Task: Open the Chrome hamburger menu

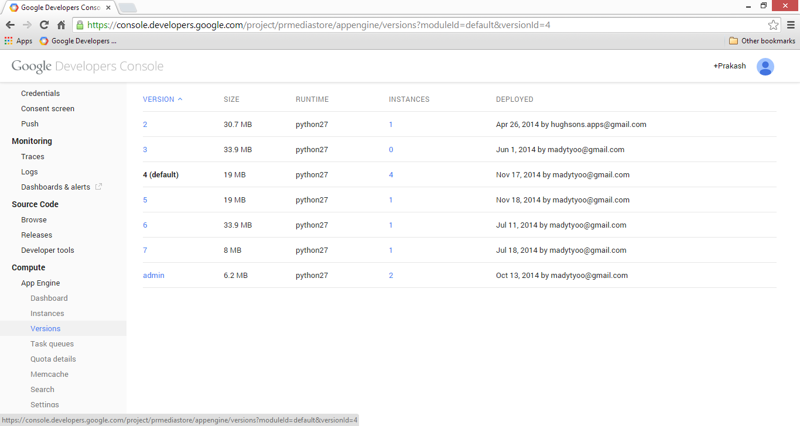Action: coord(791,25)
